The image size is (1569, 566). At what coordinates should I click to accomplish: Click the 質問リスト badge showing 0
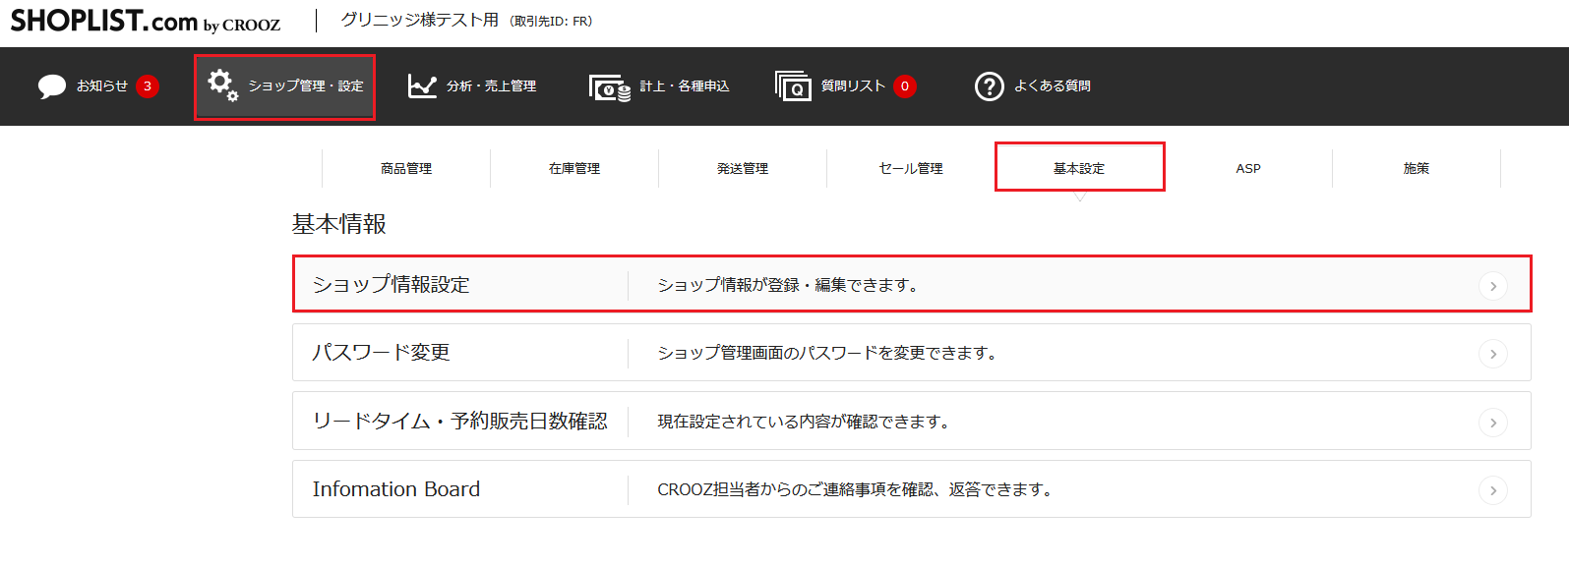[905, 86]
